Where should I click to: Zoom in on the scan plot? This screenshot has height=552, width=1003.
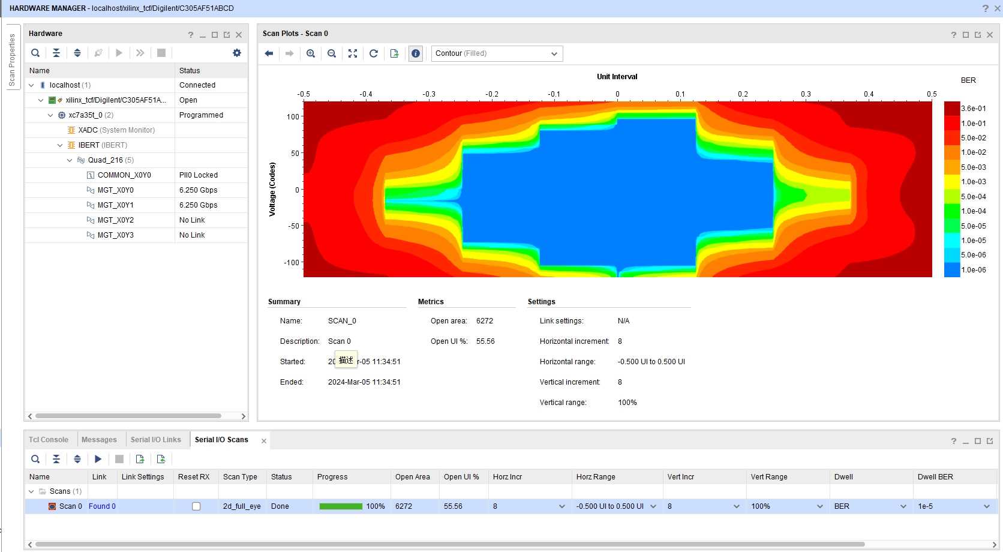coord(311,53)
